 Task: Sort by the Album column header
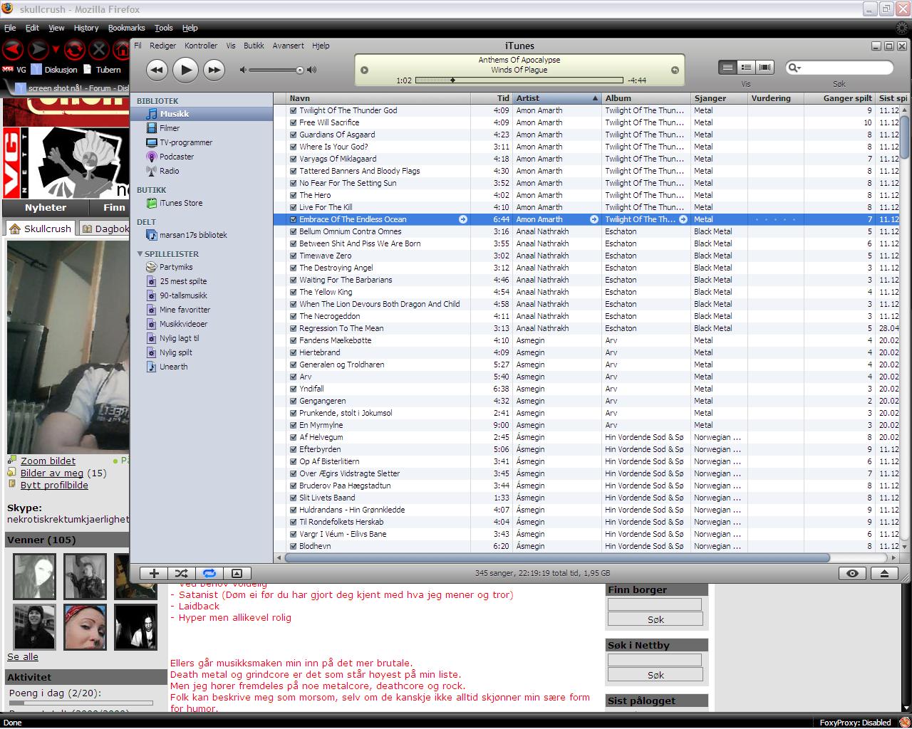click(x=646, y=98)
